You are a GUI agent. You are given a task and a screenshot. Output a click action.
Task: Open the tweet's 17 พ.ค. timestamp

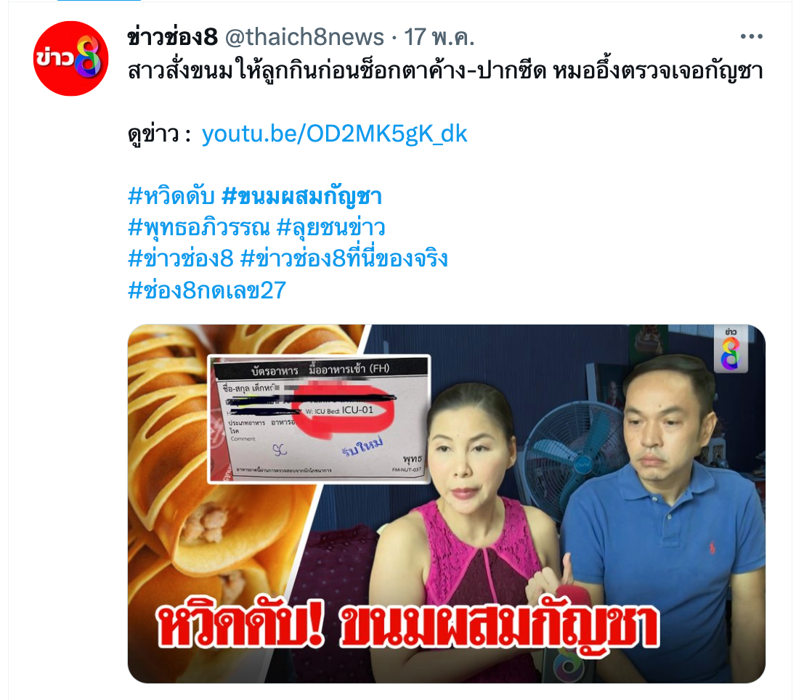pos(439,37)
